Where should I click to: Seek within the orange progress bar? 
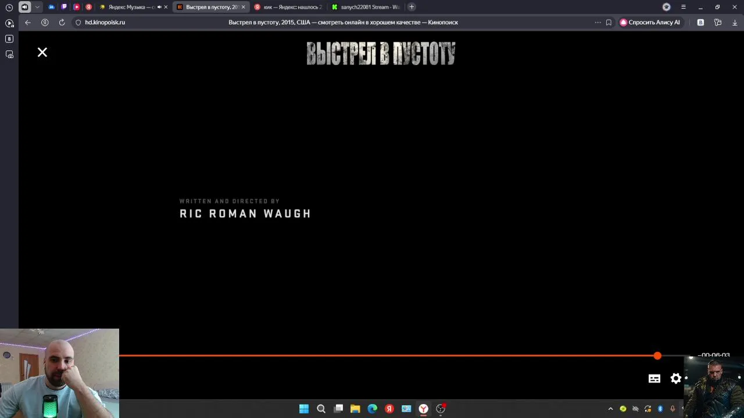point(388,355)
